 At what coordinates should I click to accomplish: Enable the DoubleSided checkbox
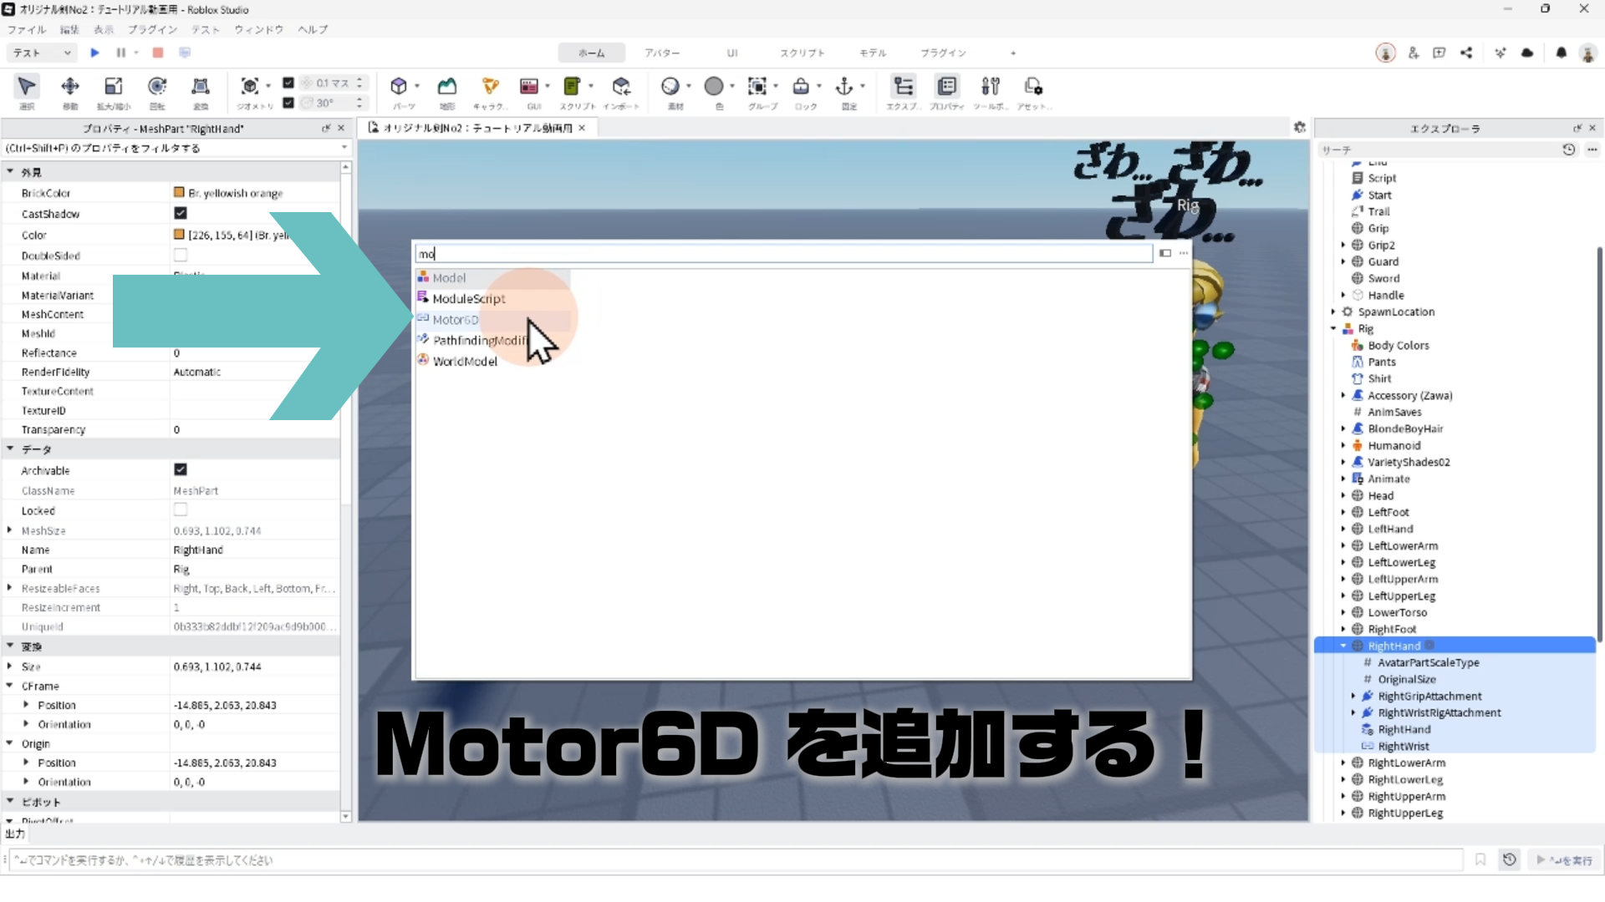tap(181, 256)
